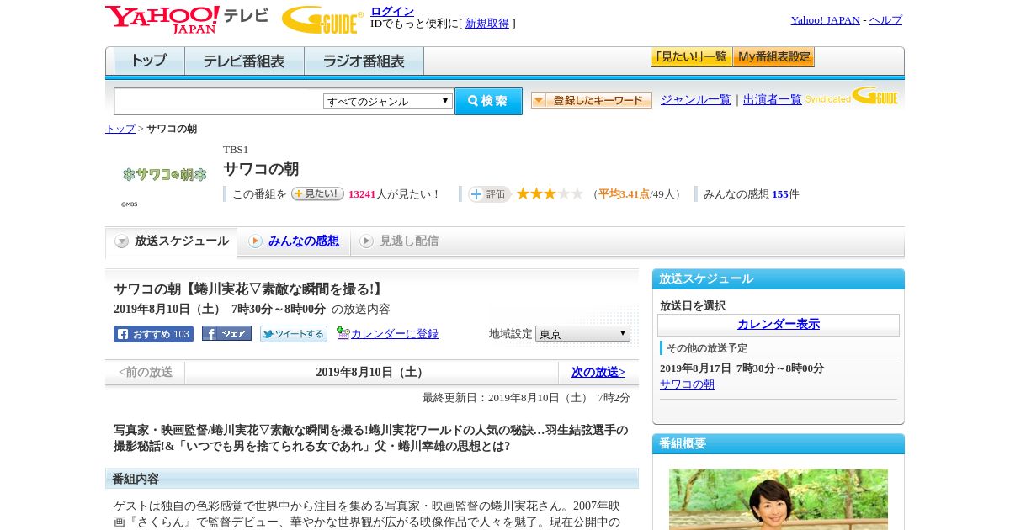Select the トップ navigation tab
1010x530 pixels.
tap(149, 61)
